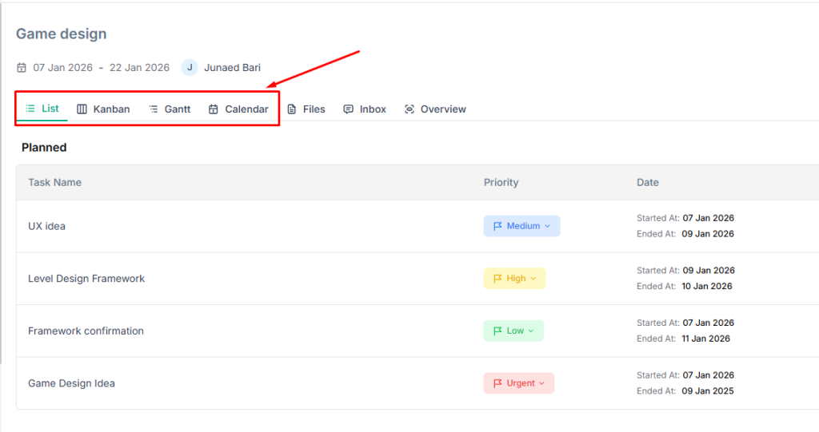Click the calendar icon beside project dates
This screenshot has height=432, width=819.
pyautogui.click(x=22, y=68)
